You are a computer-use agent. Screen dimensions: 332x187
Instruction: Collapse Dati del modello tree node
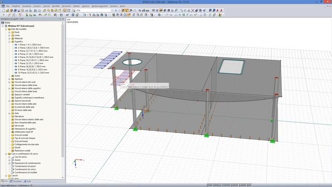6,29
